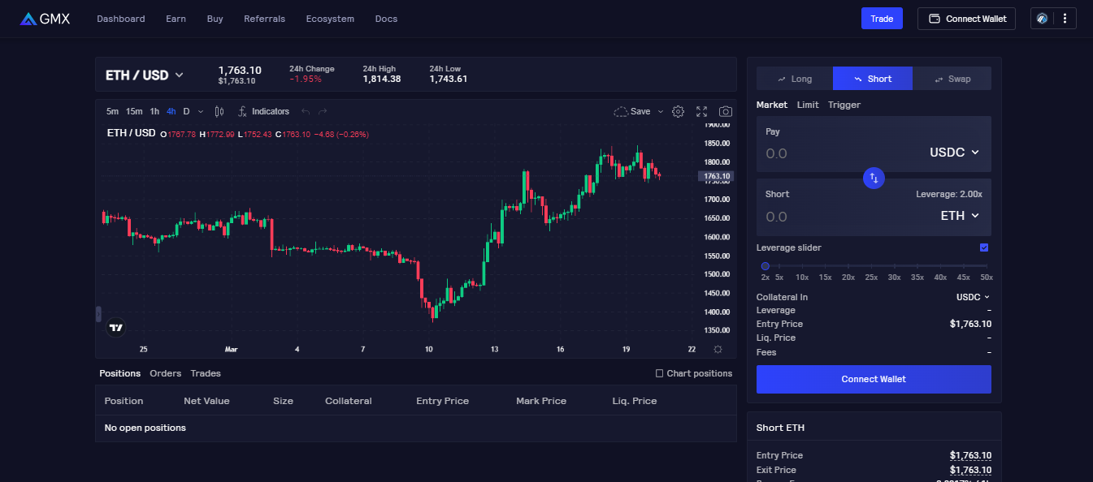Open candlestick chart style selector

point(219,111)
